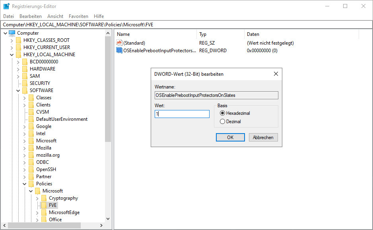Click the Computer icon at tree root
This screenshot has height=230, width=373.
(13, 33)
